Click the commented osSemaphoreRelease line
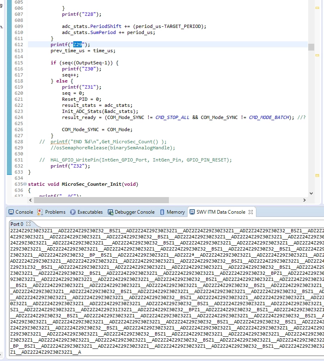Viewport: 324px width, 361px height. [x=113, y=148]
